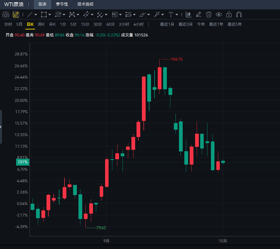Open the 技术指标 tab

(x=85, y=4)
